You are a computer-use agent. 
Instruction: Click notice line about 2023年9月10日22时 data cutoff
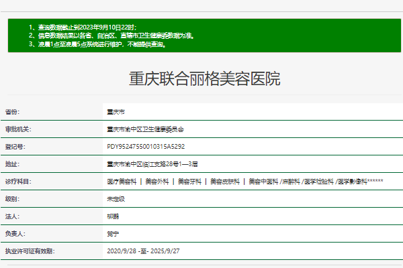(83, 27)
